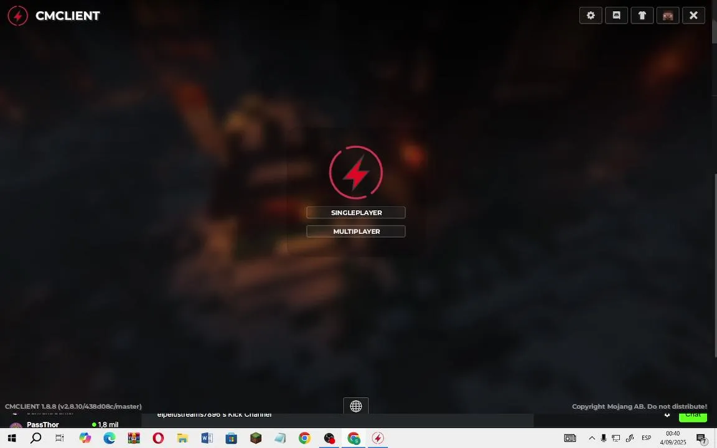Click the Kick Channel title text

pos(215,414)
